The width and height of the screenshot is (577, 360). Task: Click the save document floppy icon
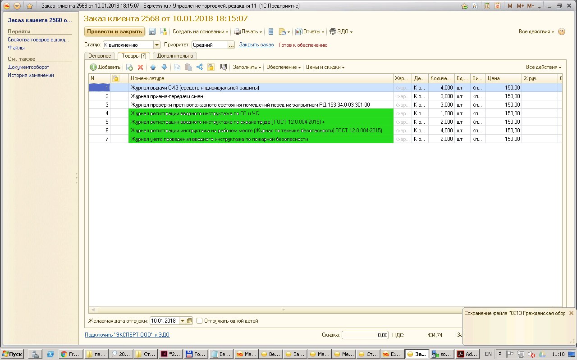coord(152,31)
